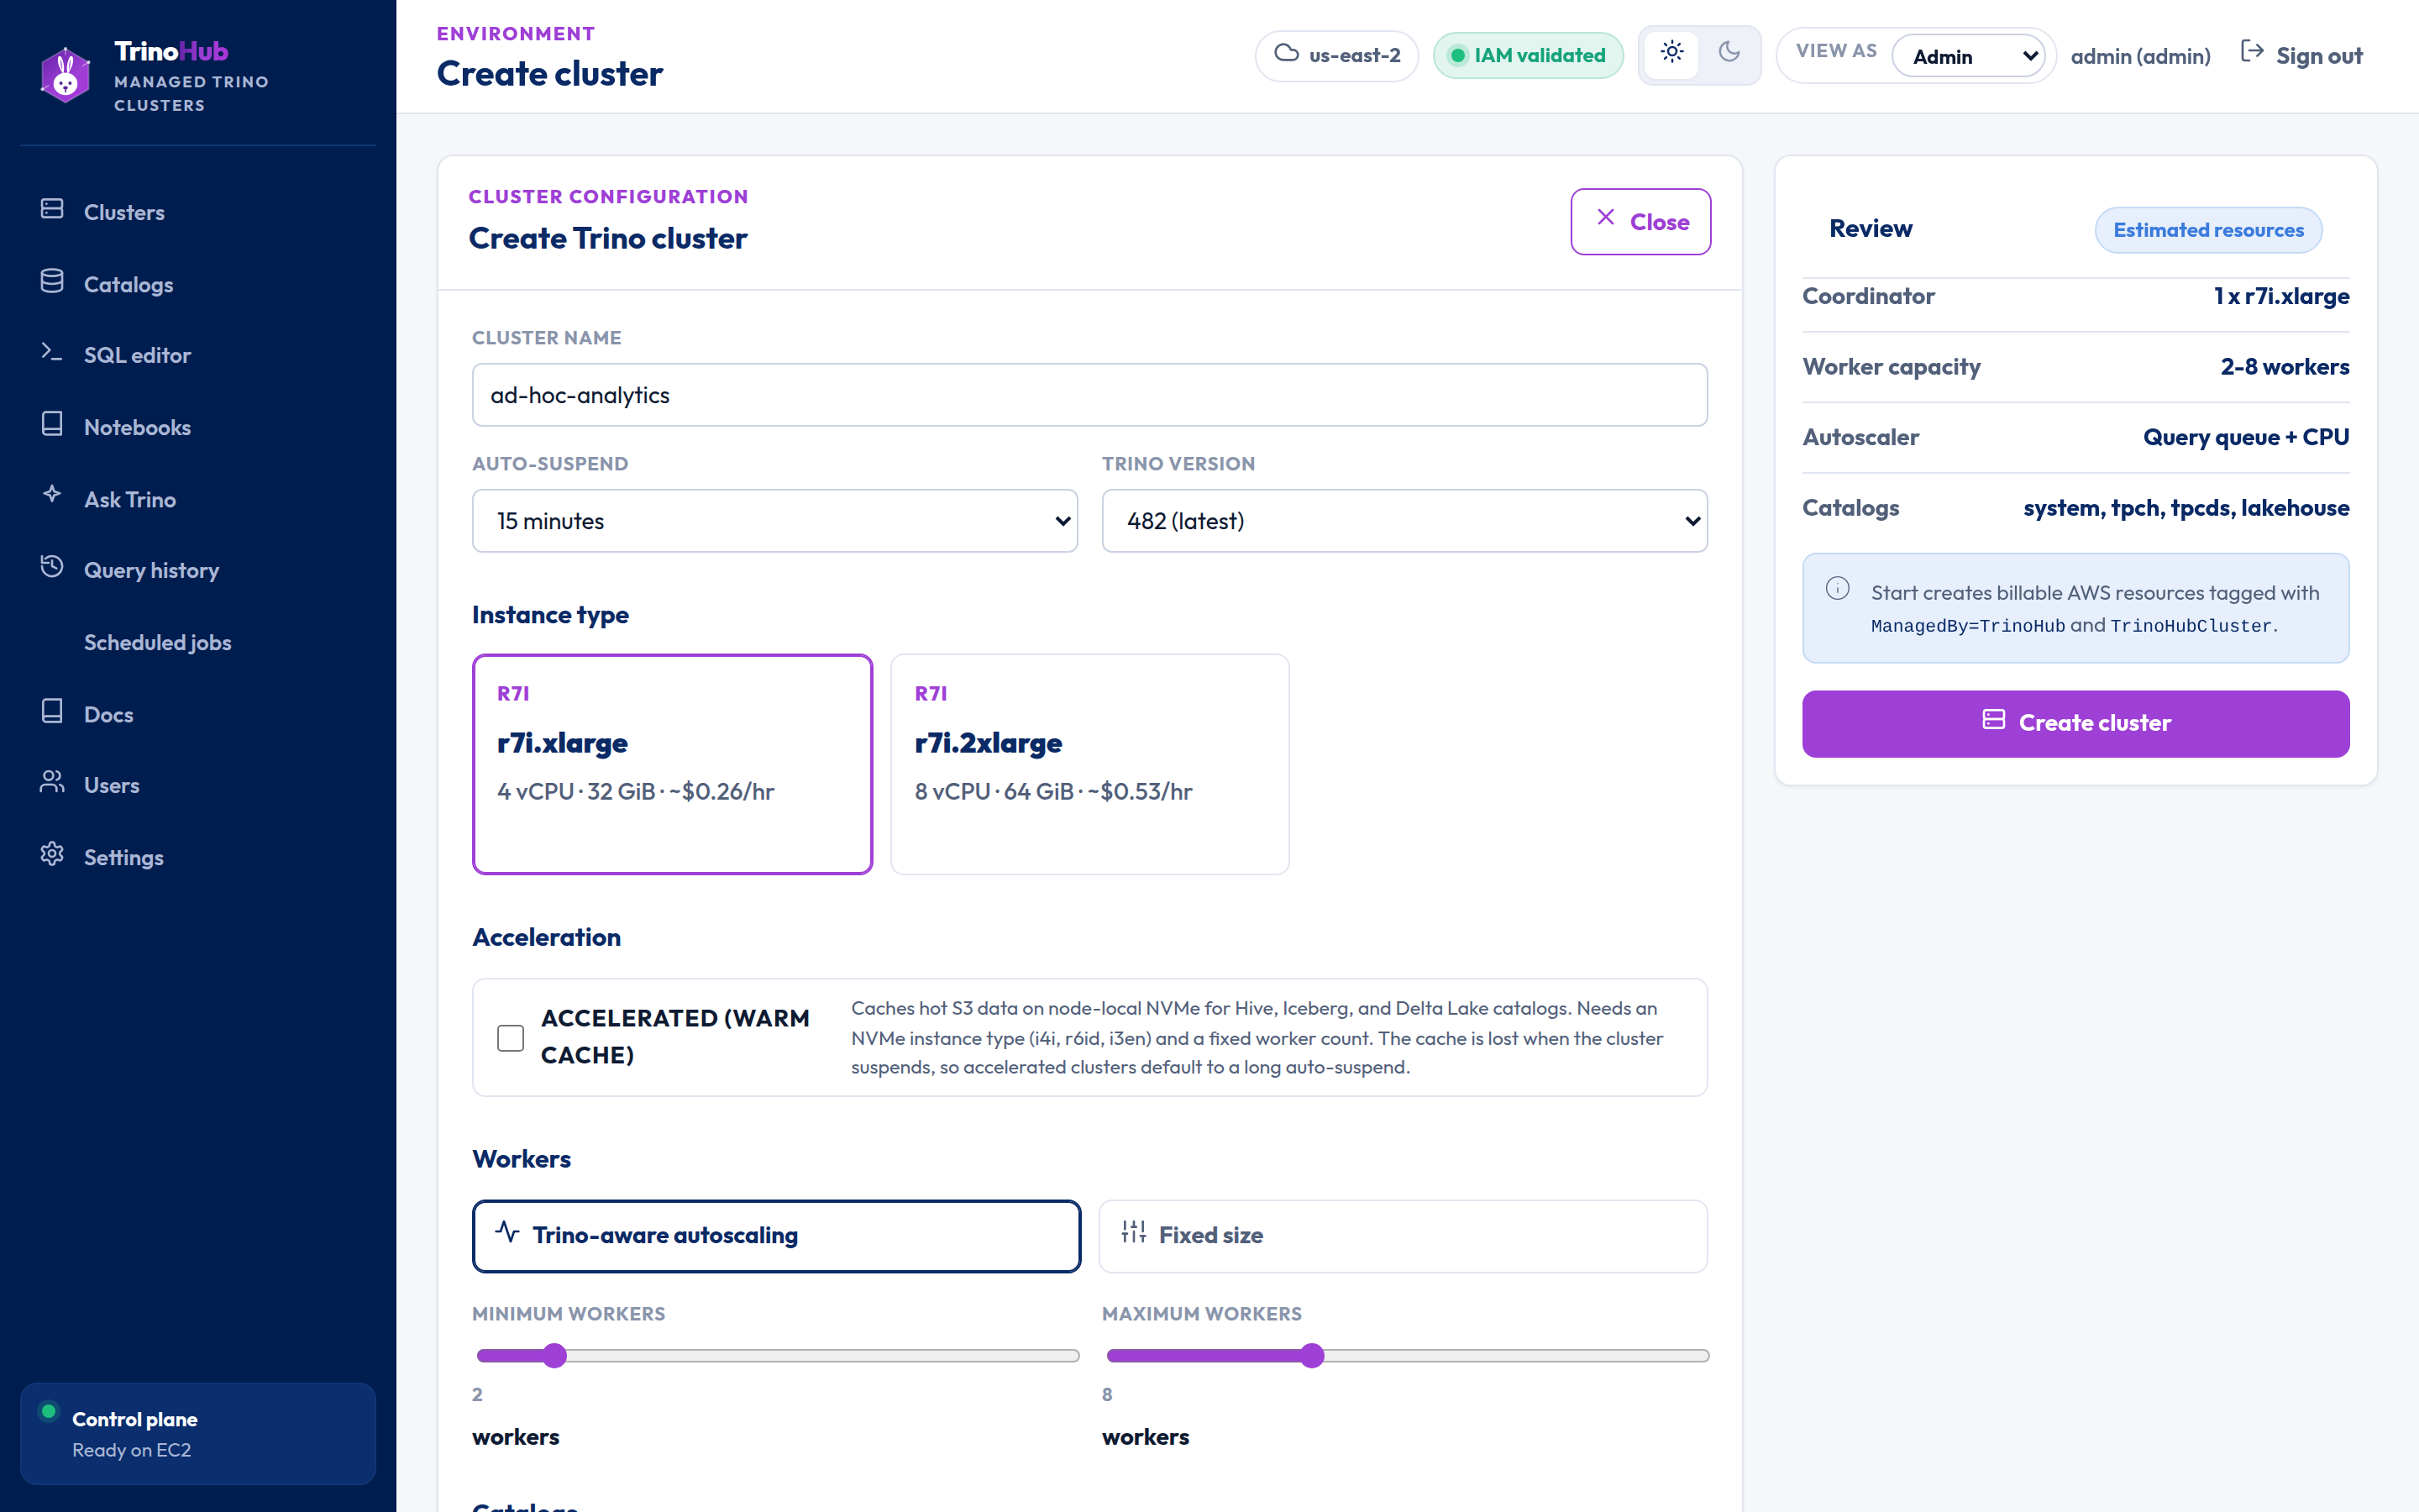Click the Query history clock icon
This screenshot has height=1512, width=2419.
(x=52, y=567)
